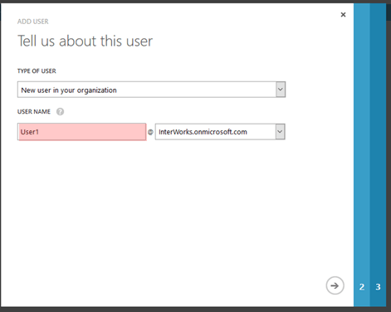Go to next step with arrow button
Screen dimensions: 391x312
(335, 285)
